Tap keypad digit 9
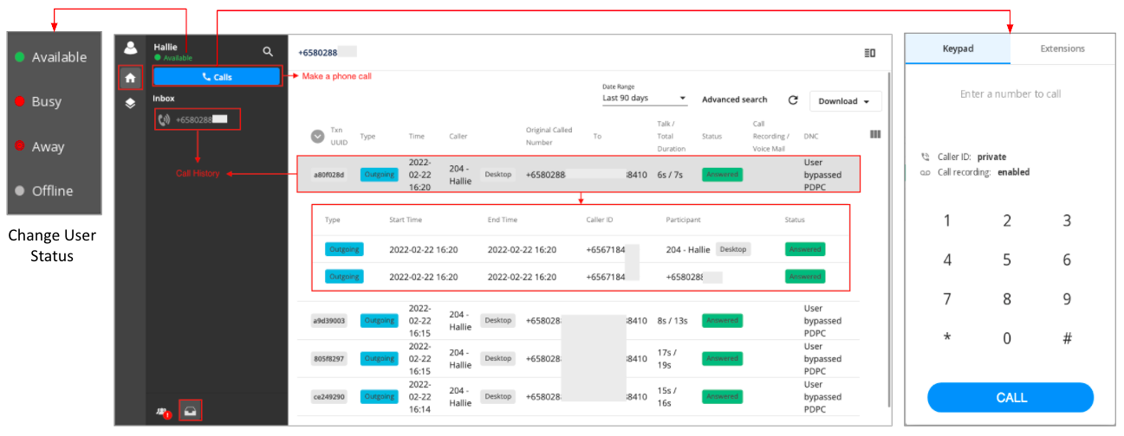The width and height of the screenshot is (1124, 436). click(1067, 299)
